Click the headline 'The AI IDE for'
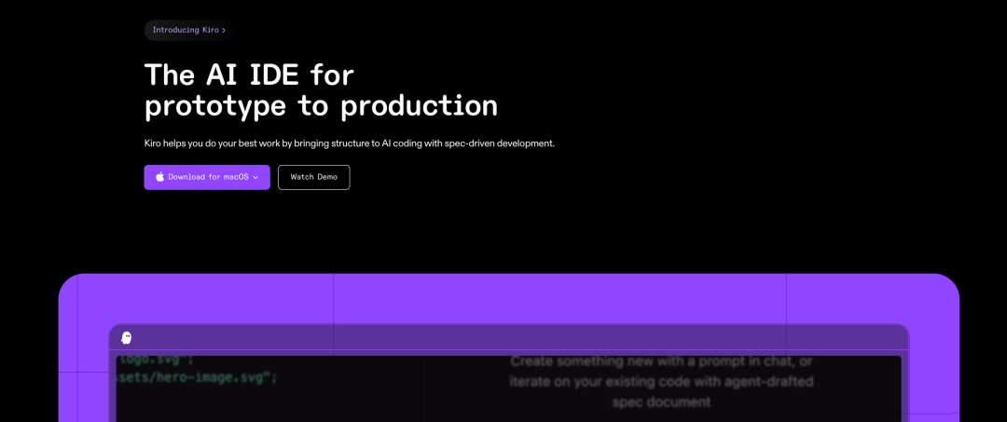1007x422 pixels. [x=249, y=75]
